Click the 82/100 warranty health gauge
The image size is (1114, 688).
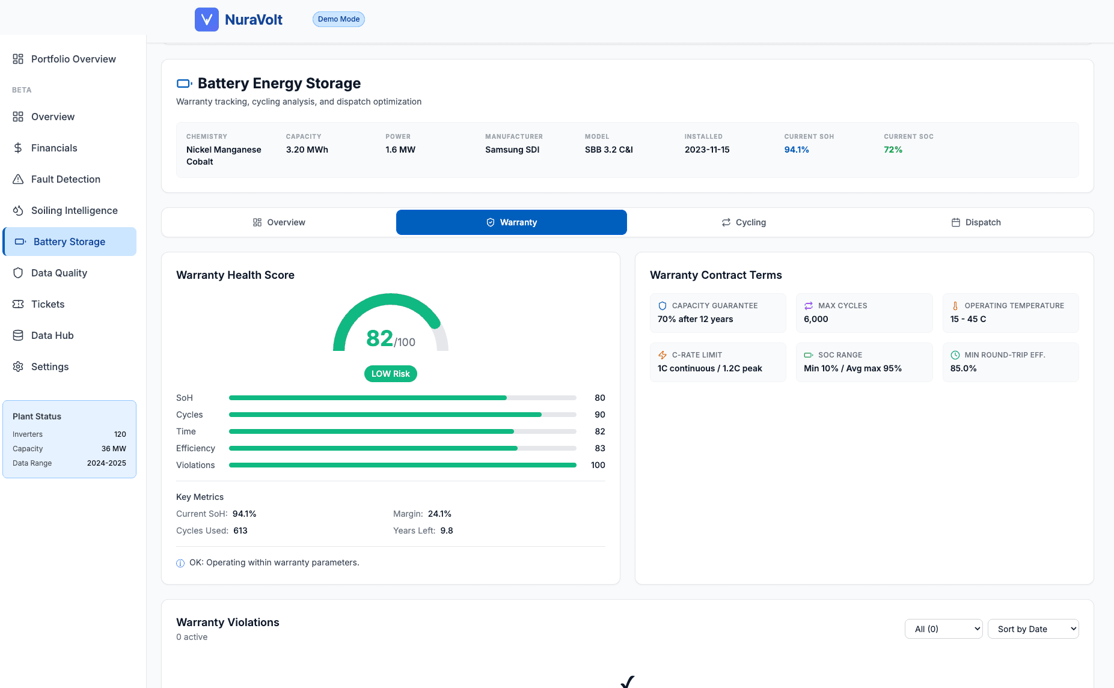click(391, 323)
